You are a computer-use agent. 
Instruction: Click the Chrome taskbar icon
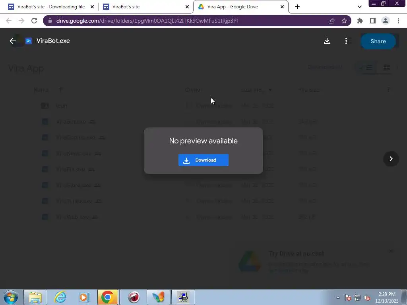point(108,297)
